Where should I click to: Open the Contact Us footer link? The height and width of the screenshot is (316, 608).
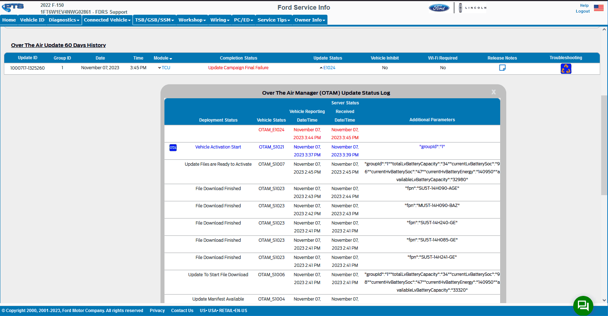tap(182, 311)
